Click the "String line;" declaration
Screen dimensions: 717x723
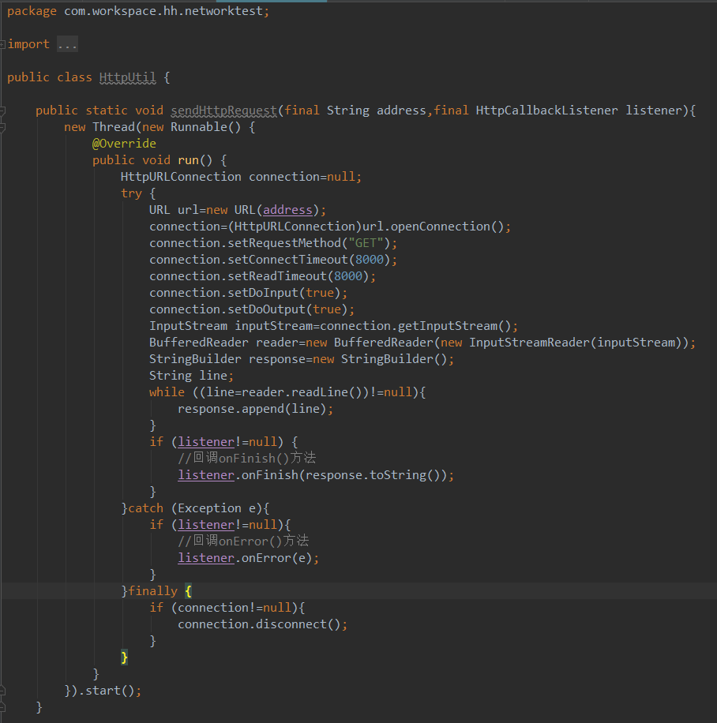191,376
